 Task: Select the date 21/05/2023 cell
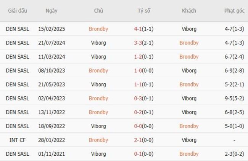coord(52,84)
